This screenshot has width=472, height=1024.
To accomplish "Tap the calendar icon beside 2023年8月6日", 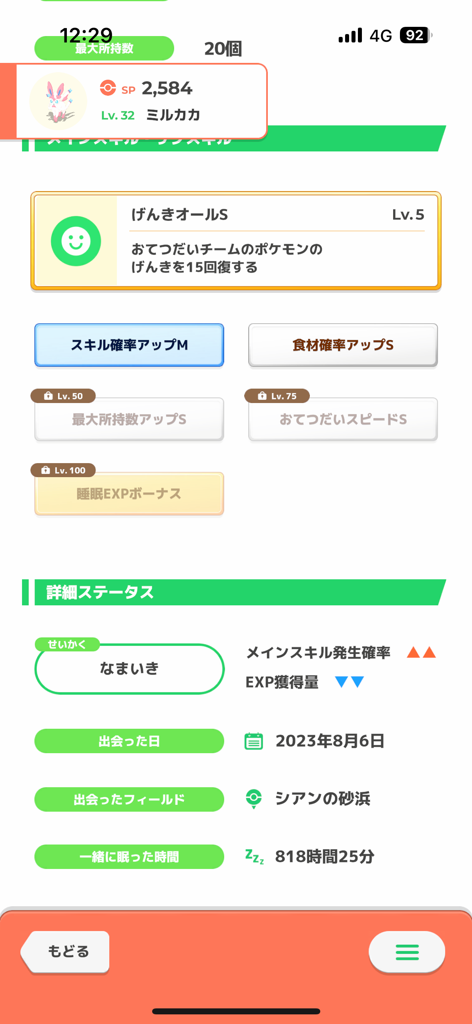I will (253, 741).
